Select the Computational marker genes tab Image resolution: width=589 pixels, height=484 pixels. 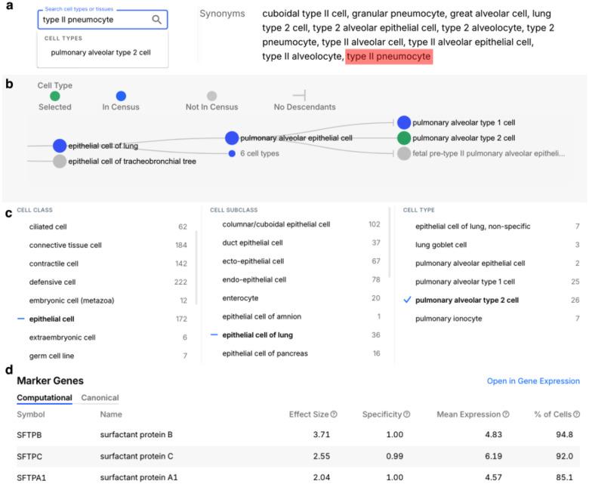[x=44, y=398]
